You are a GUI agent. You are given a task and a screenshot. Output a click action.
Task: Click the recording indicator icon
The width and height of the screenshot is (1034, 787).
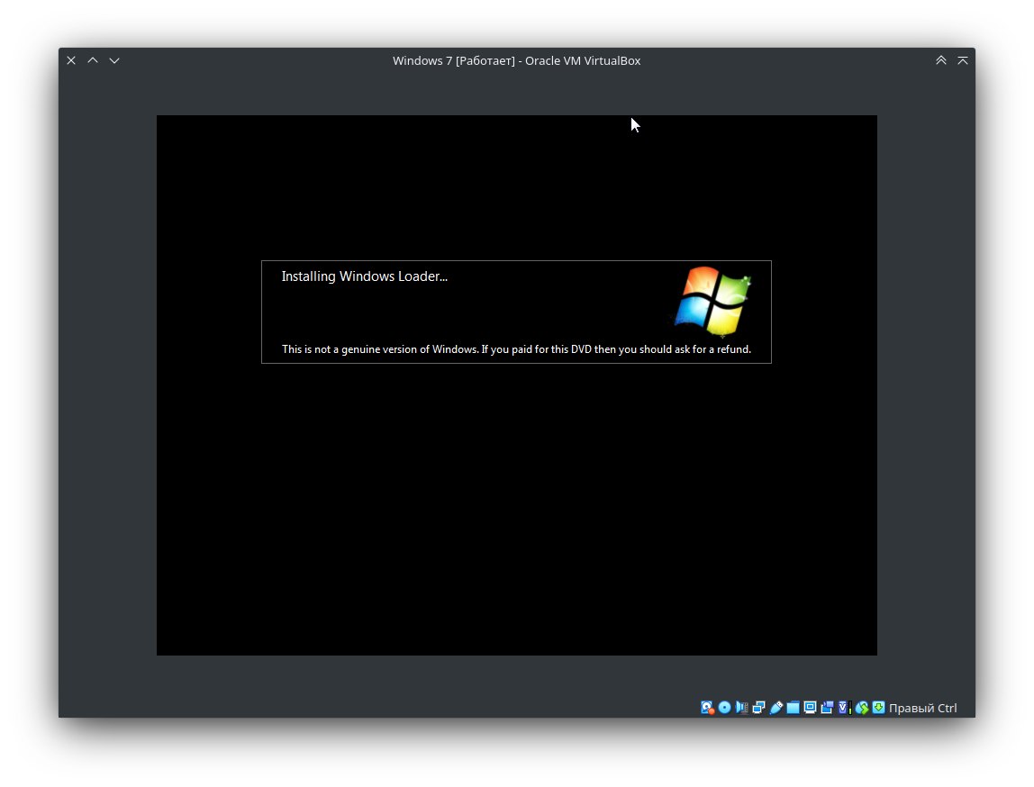[827, 708]
